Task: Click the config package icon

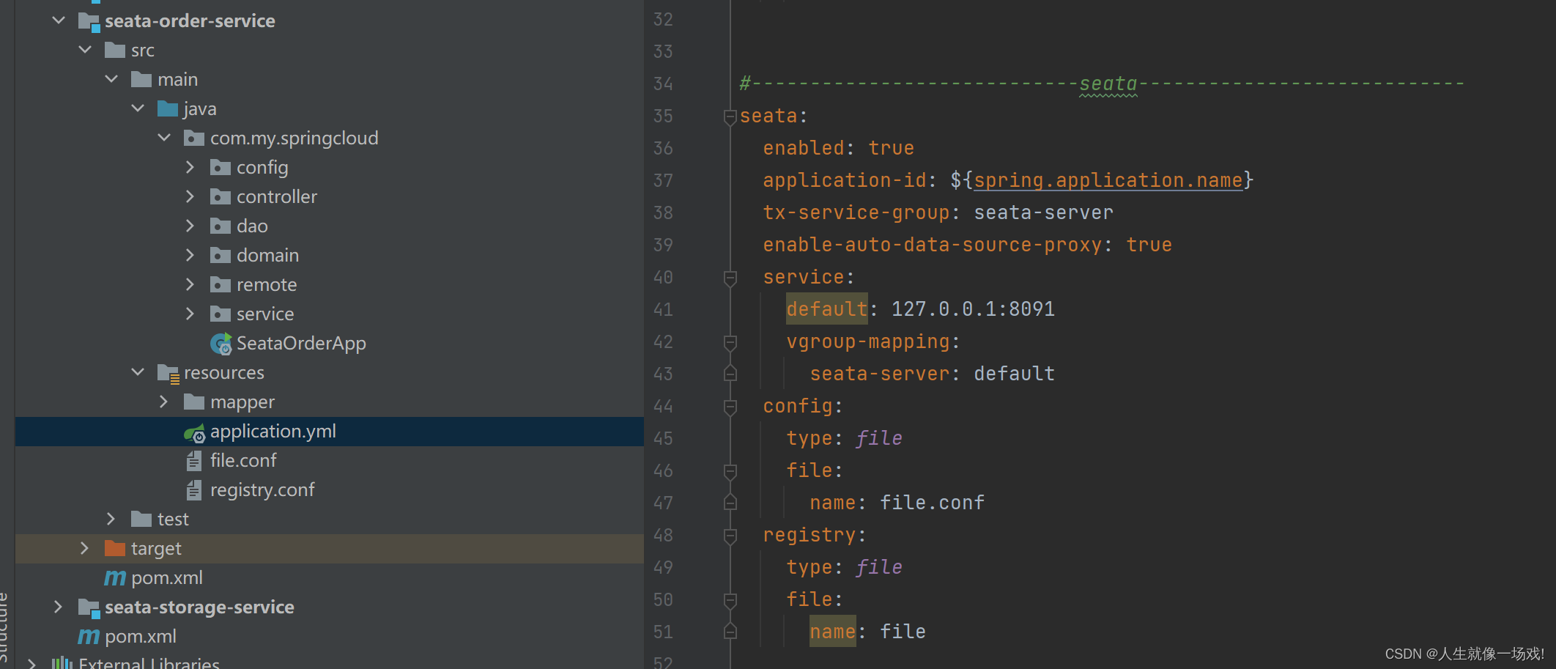Action: (221, 167)
